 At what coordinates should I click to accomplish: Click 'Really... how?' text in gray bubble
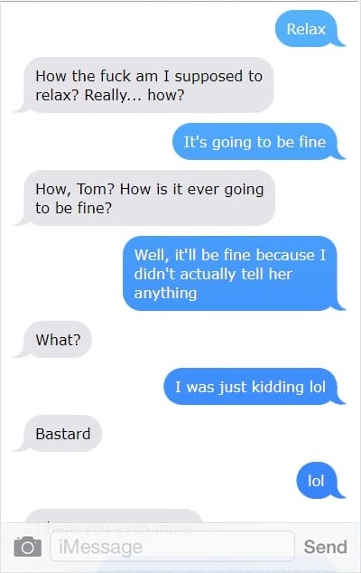point(134,95)
